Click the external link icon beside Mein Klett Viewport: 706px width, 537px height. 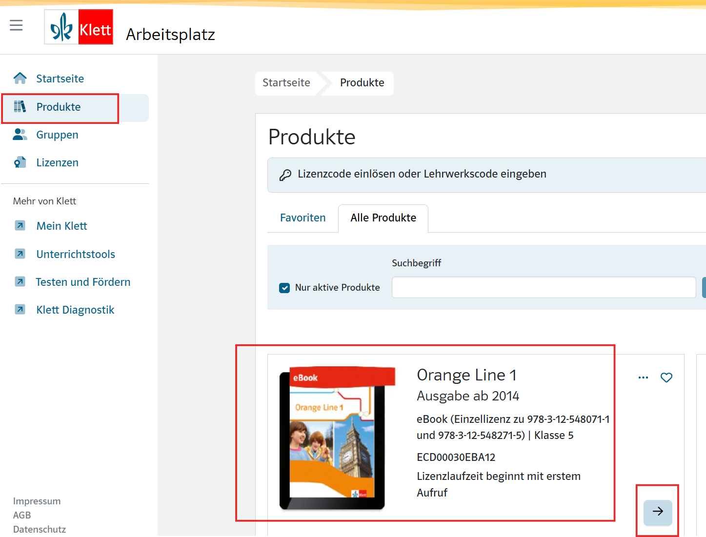coord(20,225)
